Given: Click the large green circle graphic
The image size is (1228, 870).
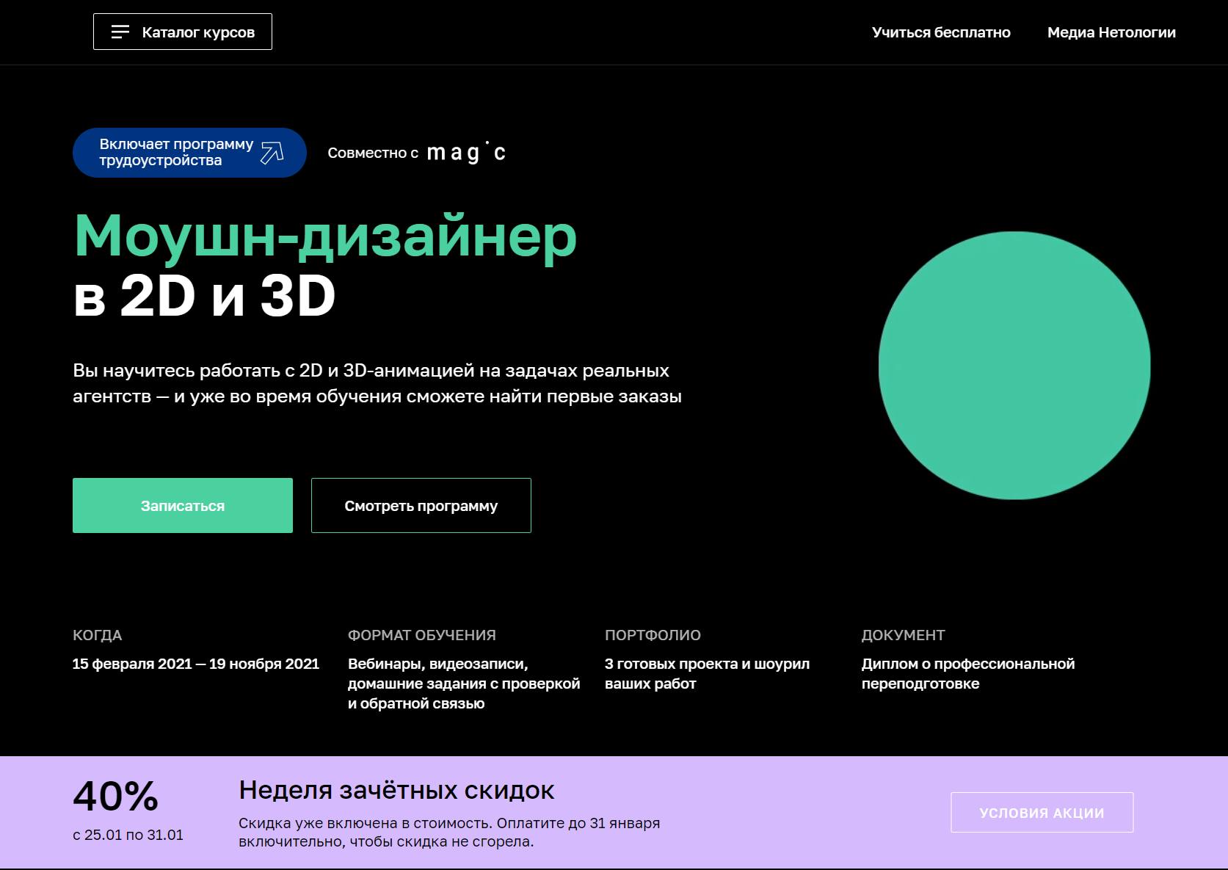Looking at the screenshot, I should pyautogui.click(x=1014, y=366).
